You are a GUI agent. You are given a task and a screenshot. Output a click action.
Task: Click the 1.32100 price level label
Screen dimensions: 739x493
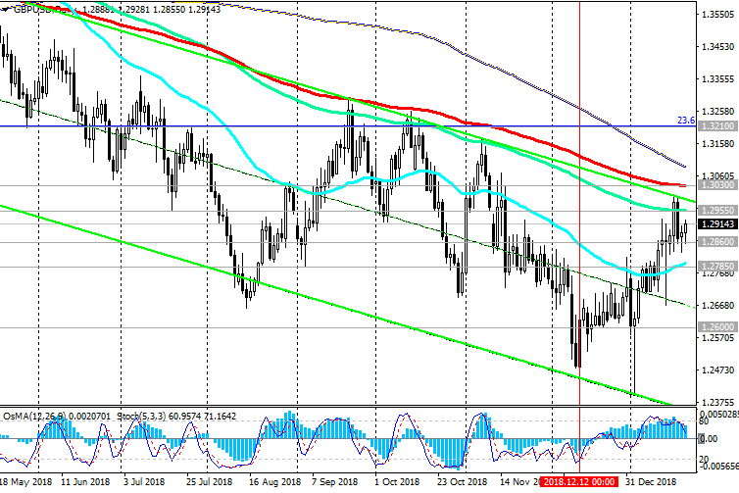[717, 125]
